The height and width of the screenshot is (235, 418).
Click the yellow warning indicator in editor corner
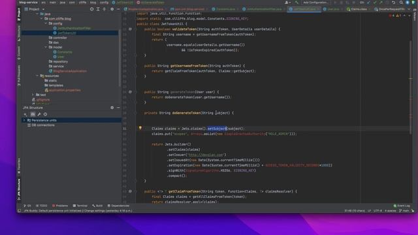click(398, 16)
